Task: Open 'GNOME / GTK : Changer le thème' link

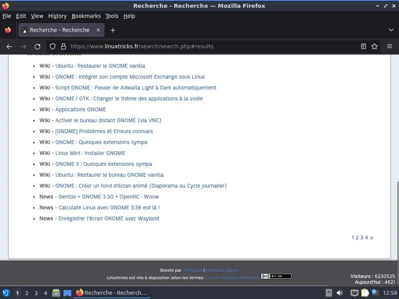Action: 129,98
